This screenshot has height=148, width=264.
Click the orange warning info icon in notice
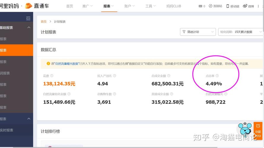point(48,64)
